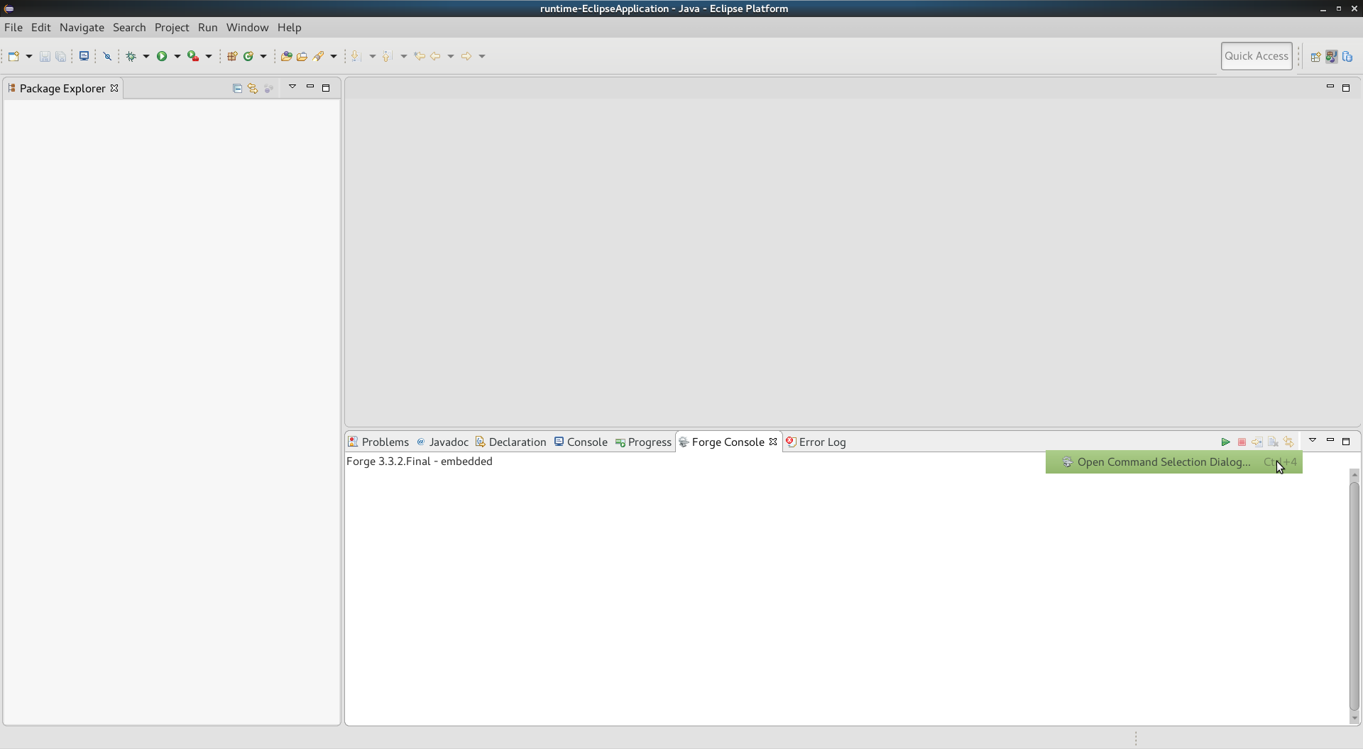The width and height of the screenshot is (1363, 749).
Task: Click the New wizard toolbar icon
Action: pos(13,56)
